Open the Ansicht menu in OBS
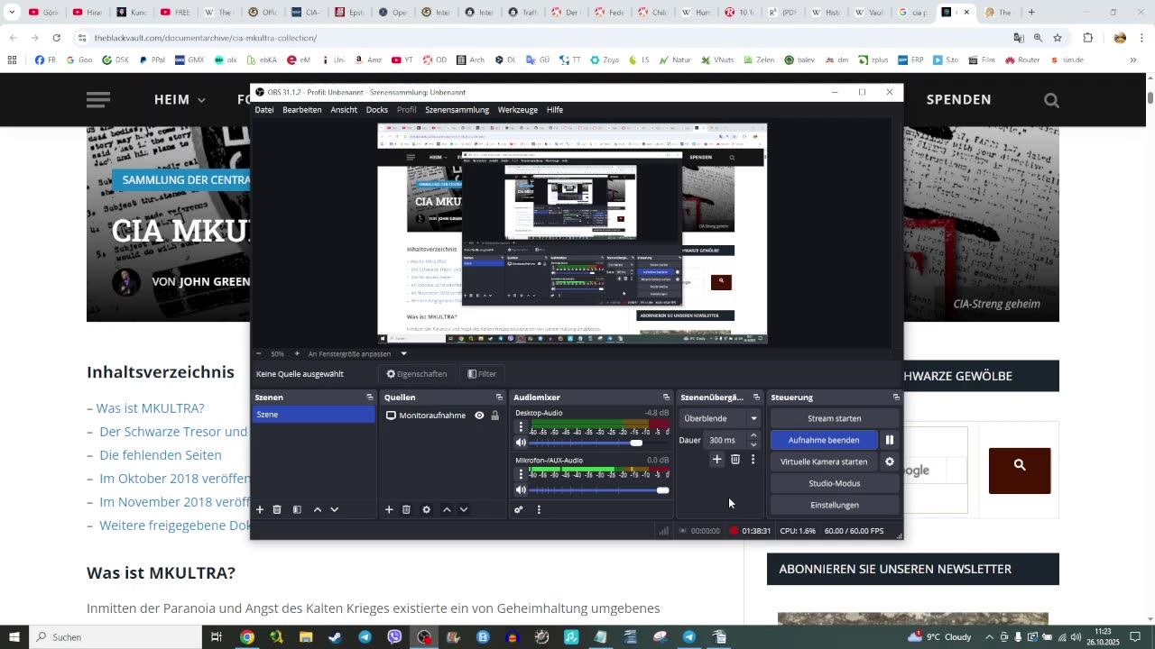 click(344, 110)
